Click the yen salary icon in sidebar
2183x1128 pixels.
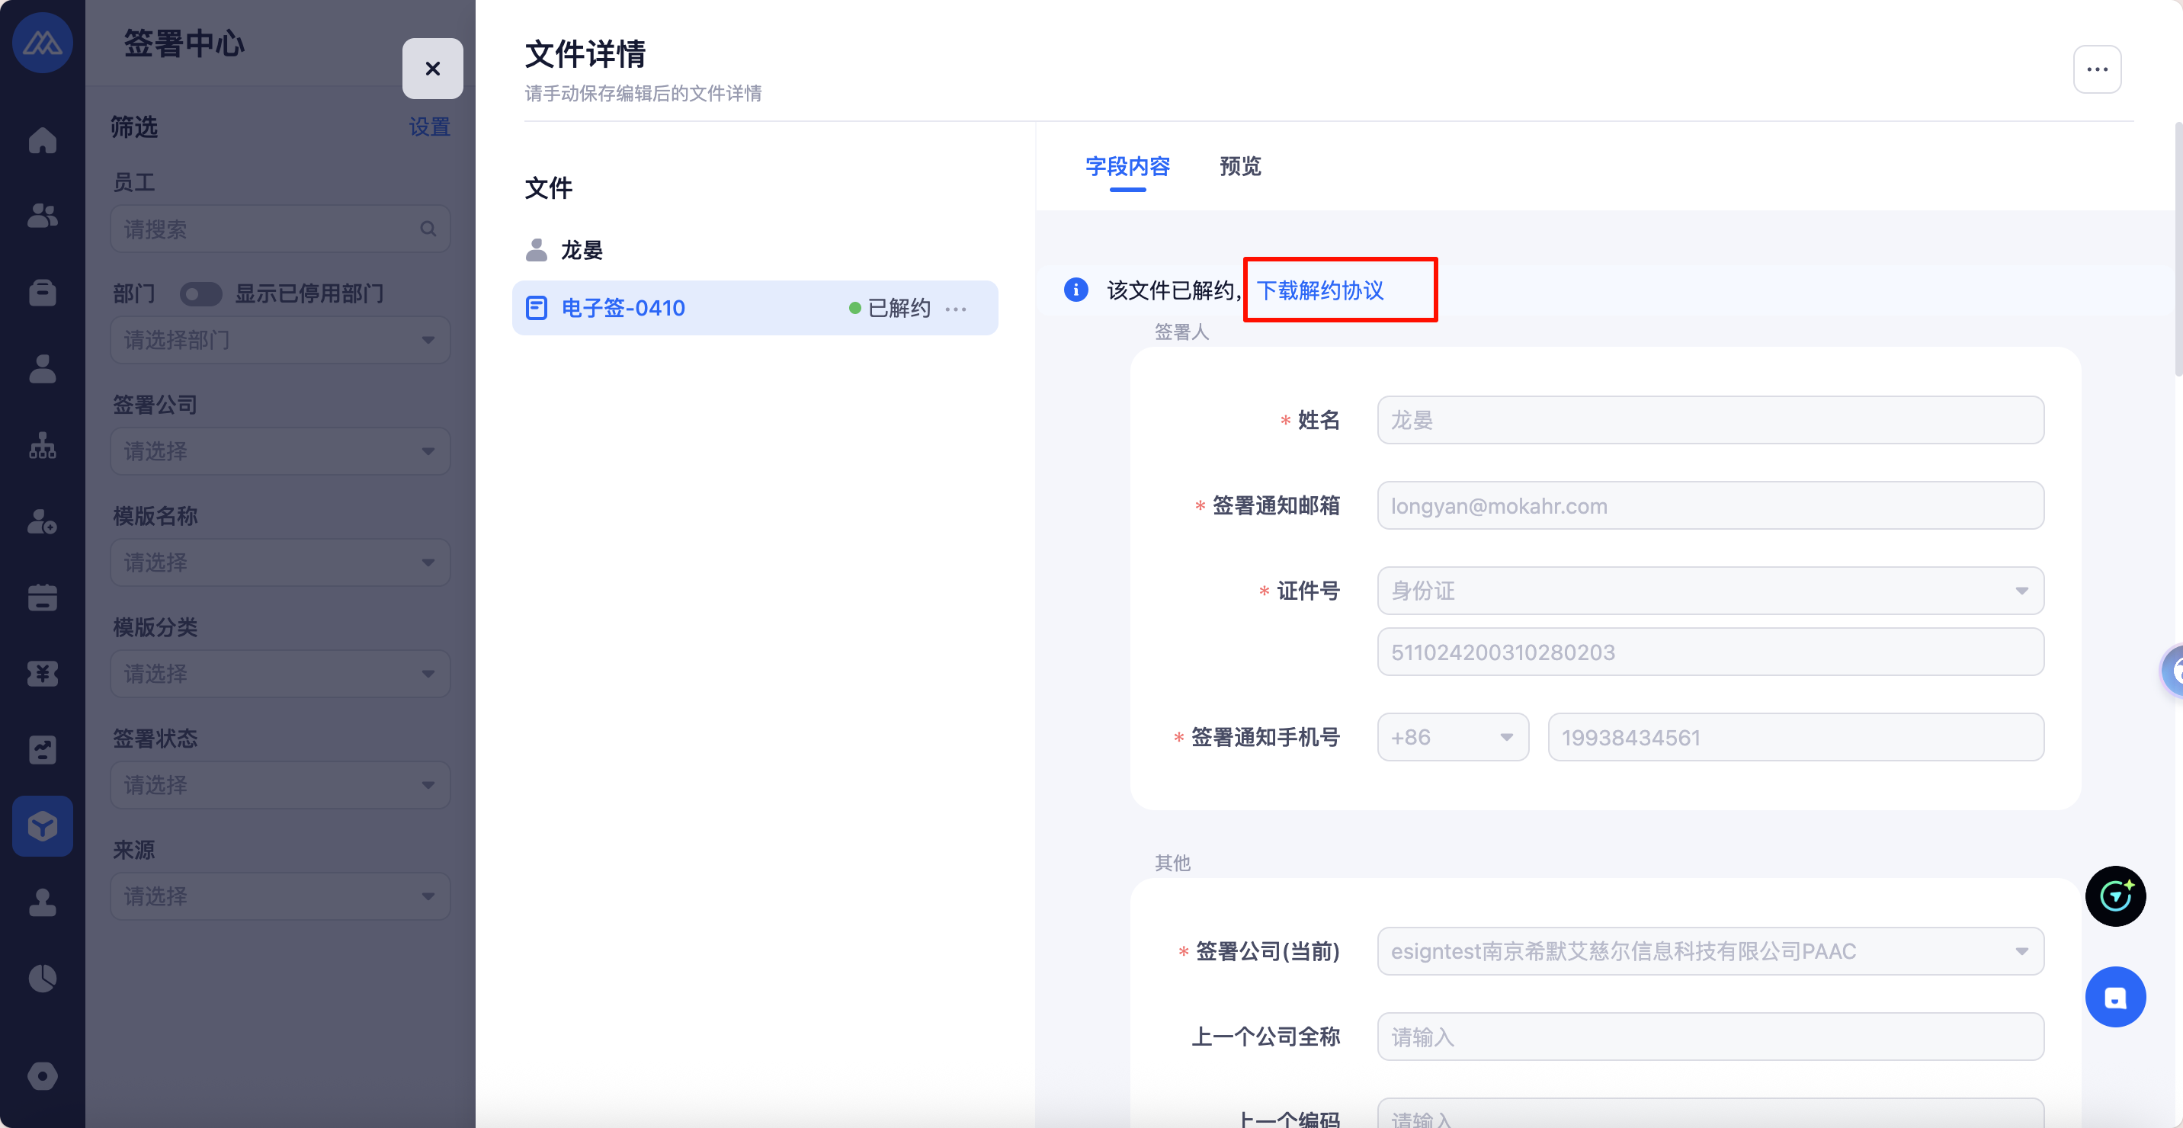(43, 674)
